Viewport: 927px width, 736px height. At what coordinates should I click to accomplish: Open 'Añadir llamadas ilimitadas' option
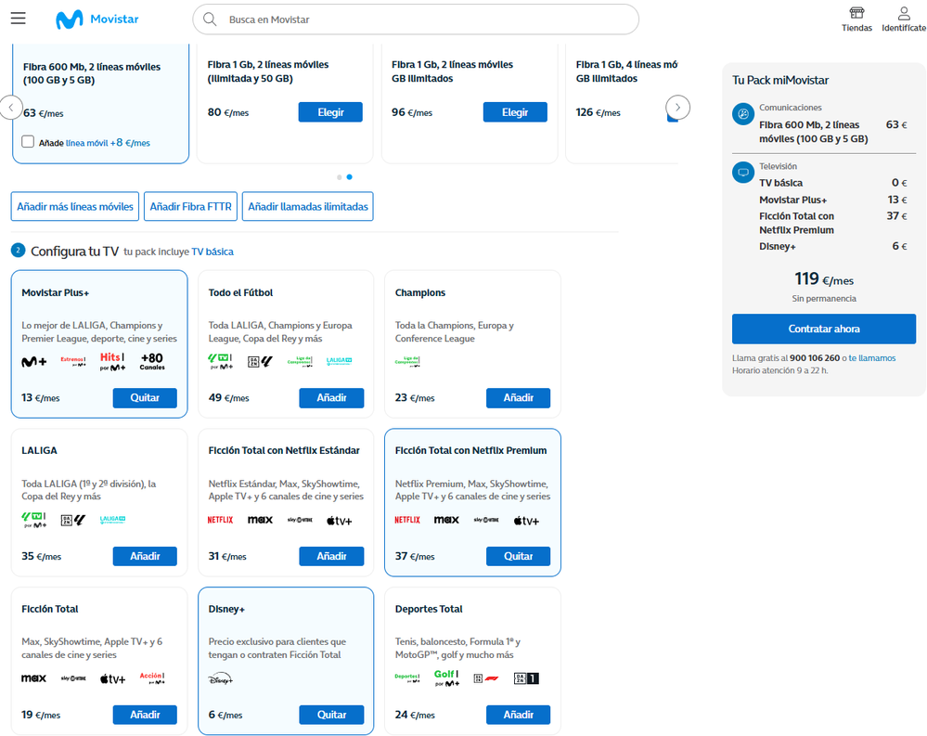click(307, 207)
